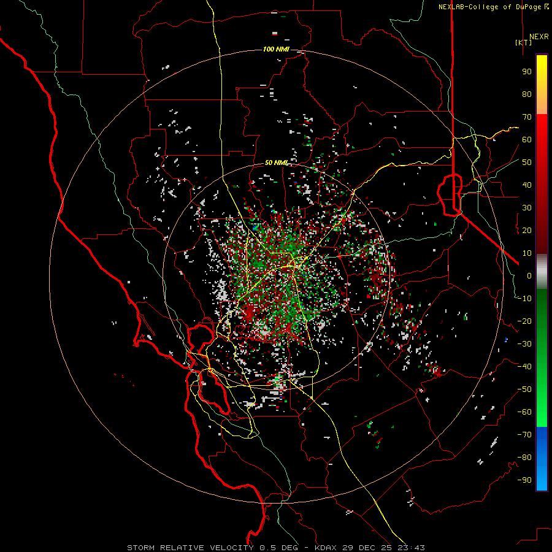Click the -40 value on the velocity scale
The image size is (552, 552).
point(524,367)
